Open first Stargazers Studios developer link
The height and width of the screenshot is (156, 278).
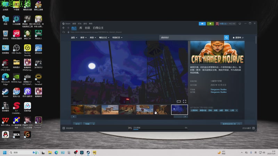pyautogui.click(x=219, y=89)
